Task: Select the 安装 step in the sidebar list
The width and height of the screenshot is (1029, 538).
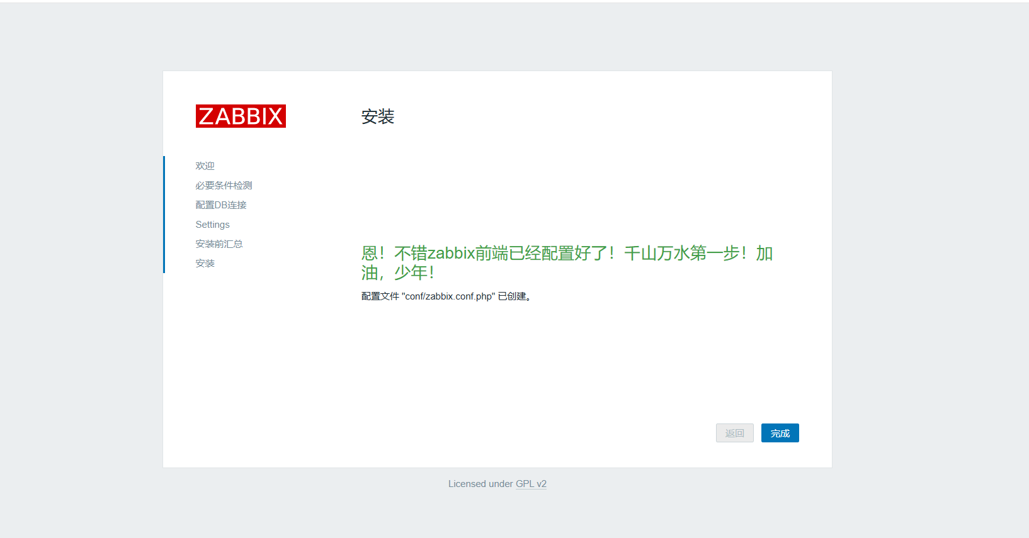Action: click(x=205, y=264)
